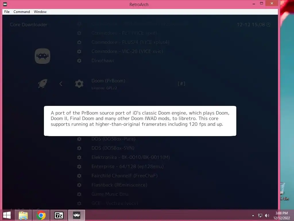Viewport: 294px width, 221px height.
Task: Click the clock icon beside the 12-12 time
Action: 268,25
